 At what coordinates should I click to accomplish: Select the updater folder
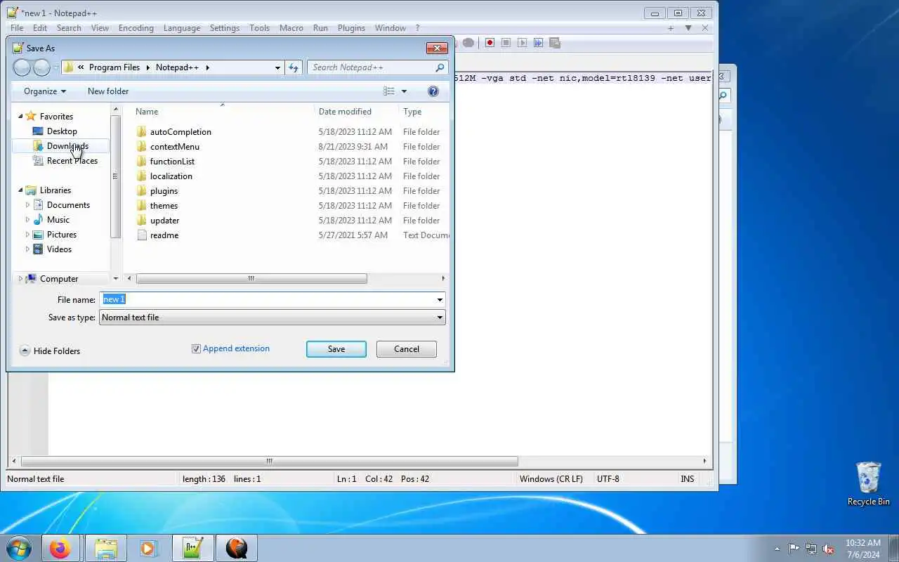pos(164,221)
